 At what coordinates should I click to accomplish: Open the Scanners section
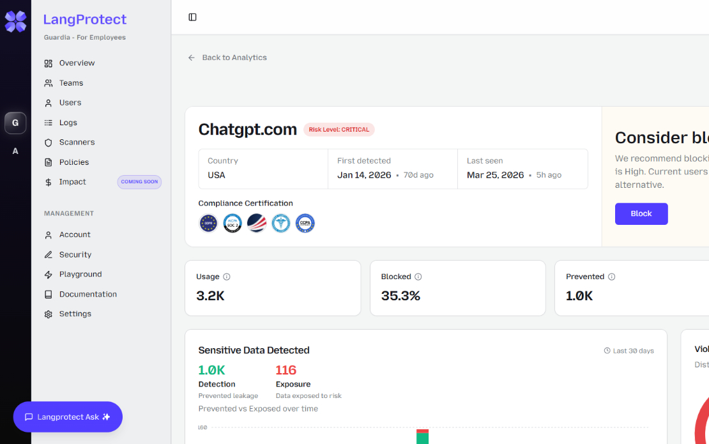[x=77, y=142]
